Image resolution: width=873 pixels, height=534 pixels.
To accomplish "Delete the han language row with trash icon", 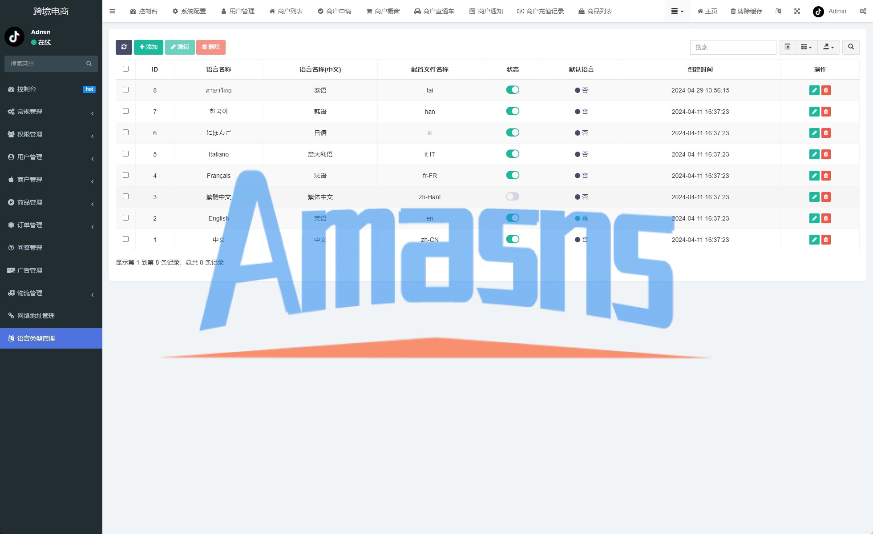I will click(x=826, y=112).
